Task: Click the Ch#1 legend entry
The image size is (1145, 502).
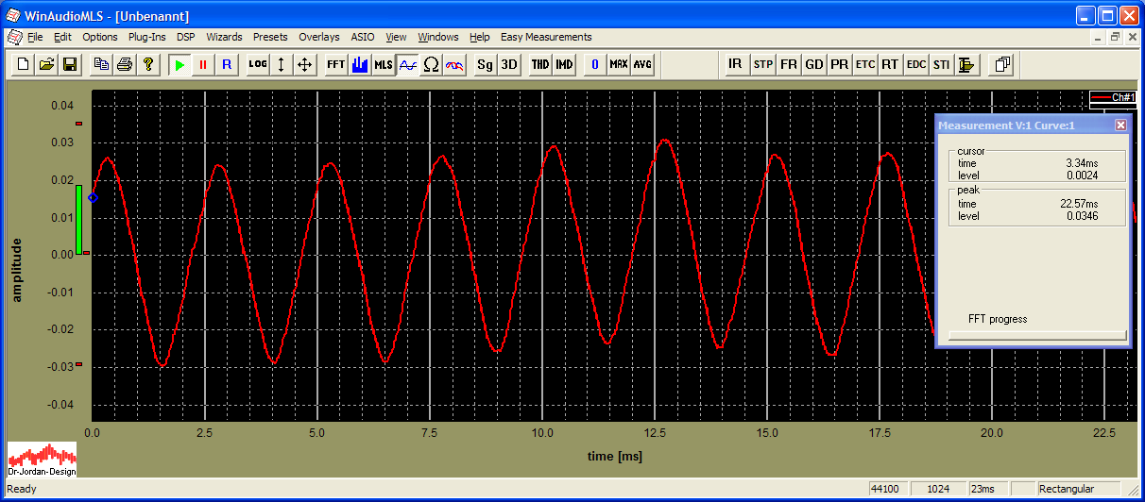Action: pyautogui.click(x=1113, y=97)
